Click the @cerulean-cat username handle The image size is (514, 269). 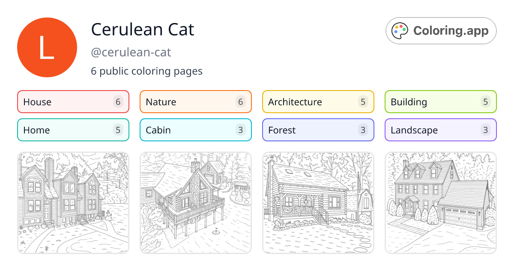pyautogui.click(x=130, y=52)
